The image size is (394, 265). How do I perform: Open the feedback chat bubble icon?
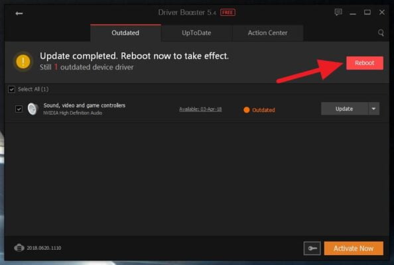338,12
